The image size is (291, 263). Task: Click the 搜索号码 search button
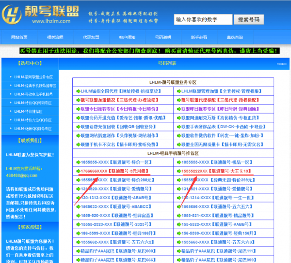249,19
